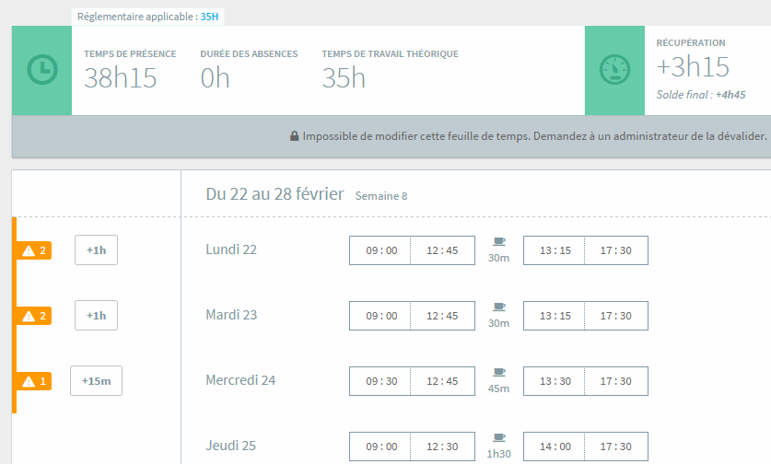Image resolution: width=771 pixels, height=464 pixels.
Task: Click the 35h theoretical work time value
Action: 344,78
